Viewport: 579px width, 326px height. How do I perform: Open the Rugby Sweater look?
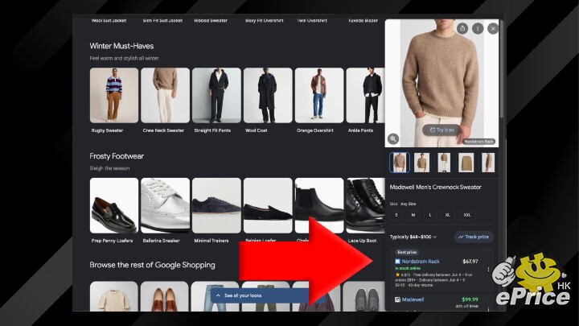click(x=114, y=95)
